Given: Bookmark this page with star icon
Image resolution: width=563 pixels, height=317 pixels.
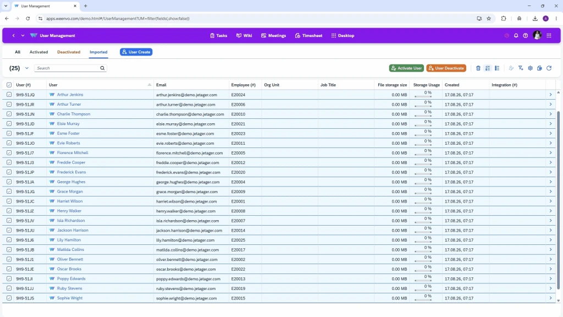Looking at the screenshot, I should [489, 18].
